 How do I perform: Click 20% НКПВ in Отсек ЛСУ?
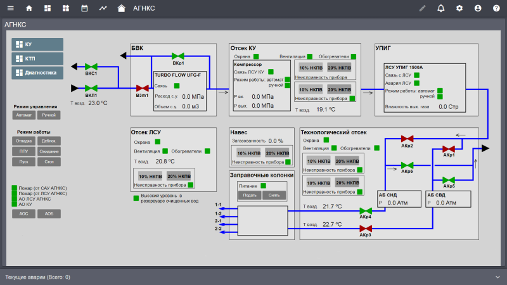[x=179, y=176]
